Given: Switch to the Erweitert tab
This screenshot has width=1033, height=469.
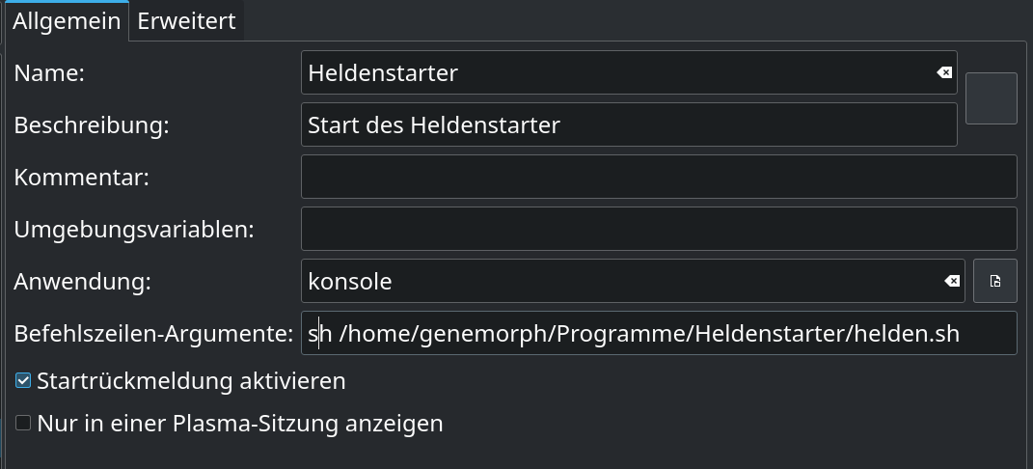Looking at the screenshot, I should click(186, 21).
